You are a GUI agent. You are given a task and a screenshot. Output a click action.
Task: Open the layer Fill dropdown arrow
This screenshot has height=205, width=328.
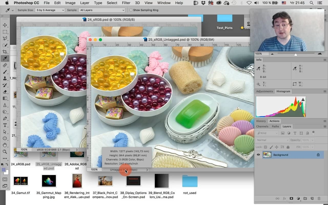click(312, 147)
